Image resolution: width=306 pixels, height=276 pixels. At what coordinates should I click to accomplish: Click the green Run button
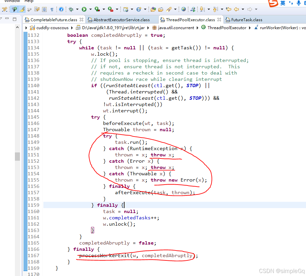pos(84,9)
